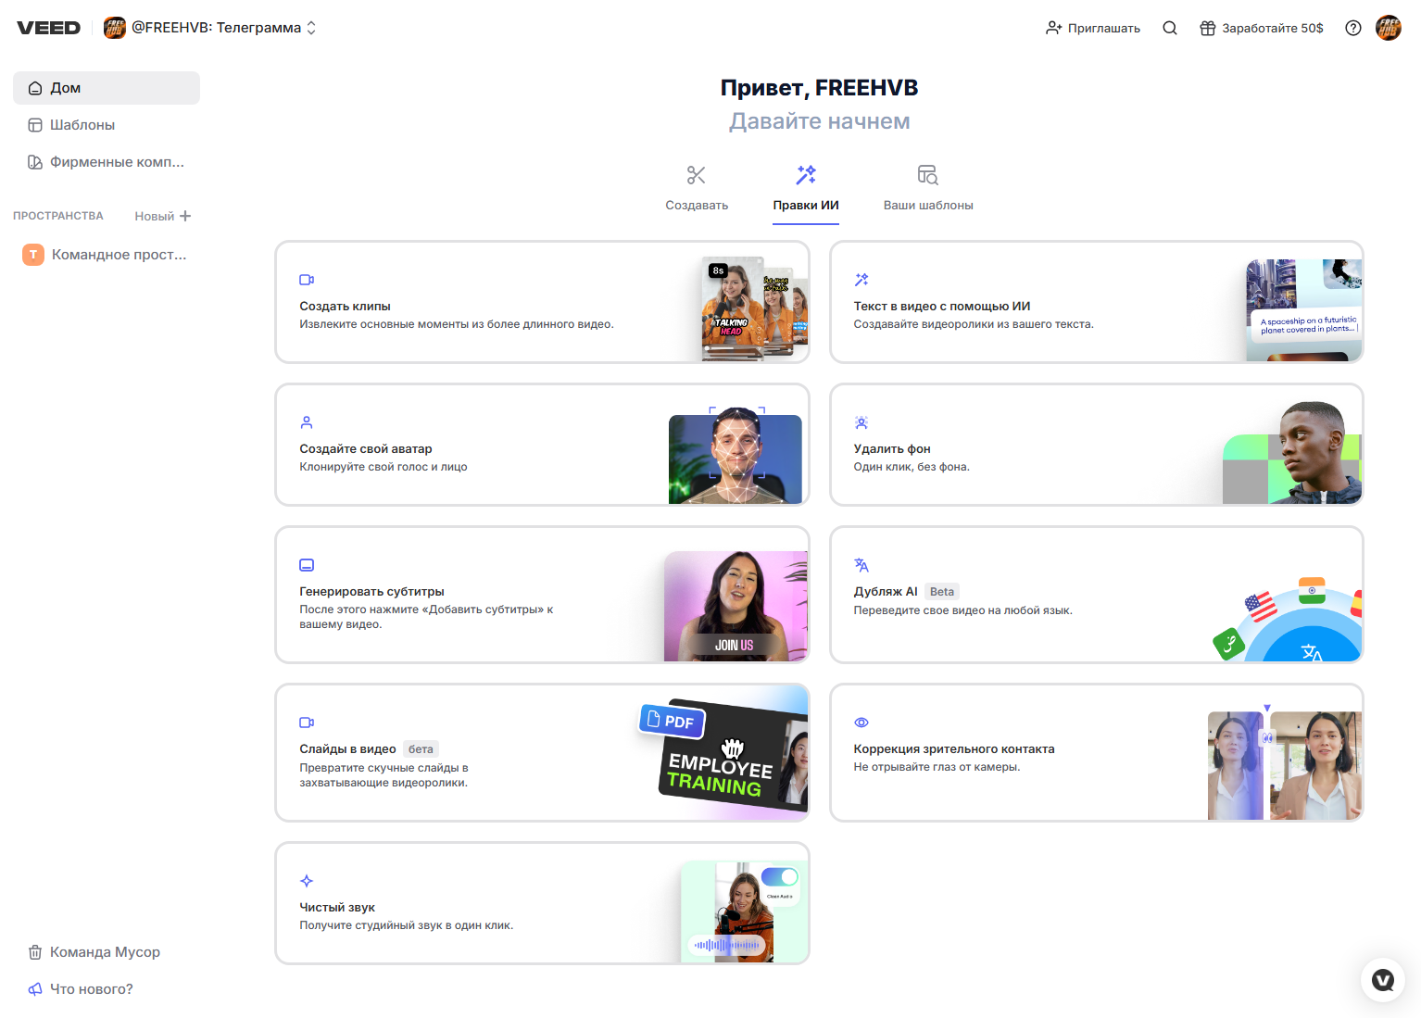Click the VEED logo
The width and height of the screenshot is (1421, 1018).
48,28
